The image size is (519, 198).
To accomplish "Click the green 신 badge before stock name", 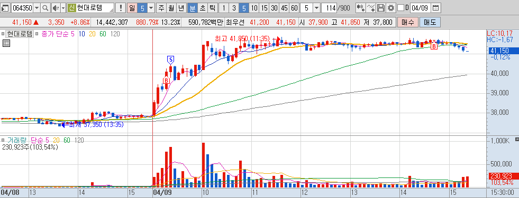I will point(71,7).
